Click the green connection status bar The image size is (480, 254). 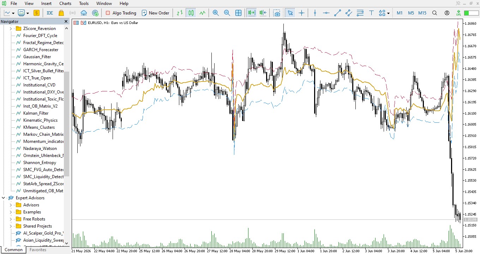click(x=471, y=13)
